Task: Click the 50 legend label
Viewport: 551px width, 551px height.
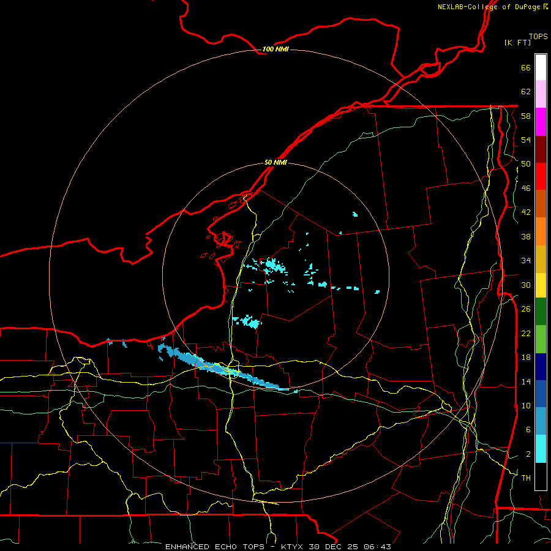Action: [526, 163]
